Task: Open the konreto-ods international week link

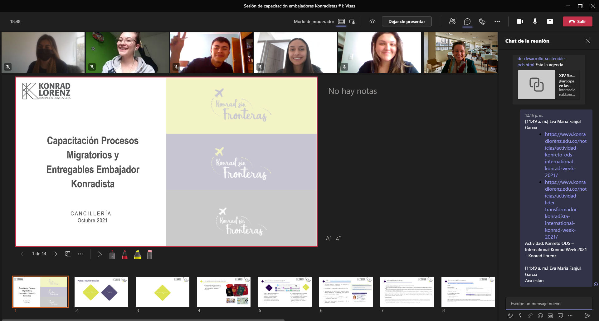Action: pyautogui.click(x=566, y=155)
